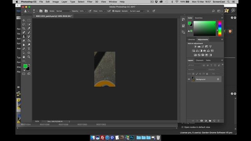The image size is (251, 141).
Task: Add a Photo Filter adjustment
Action: 205,51
